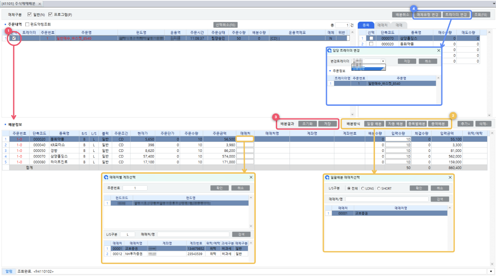This screenshot has width=496, height=276.
Task: Click 검색 in the 일괄배분 매매처선택 dialog
Action: (440, 199)
